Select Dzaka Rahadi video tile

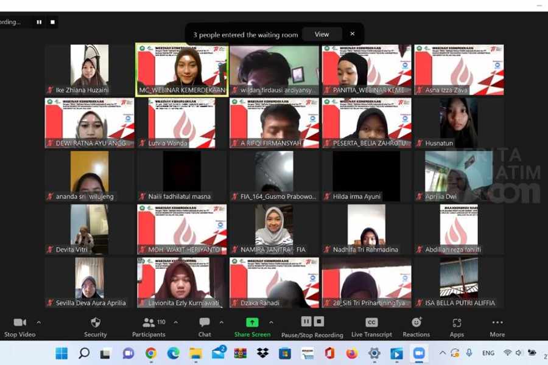pyautogui.click(x=275, y=282)
